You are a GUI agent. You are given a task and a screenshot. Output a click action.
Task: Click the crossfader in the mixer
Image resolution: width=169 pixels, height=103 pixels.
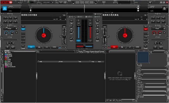[x=84, y=46]
